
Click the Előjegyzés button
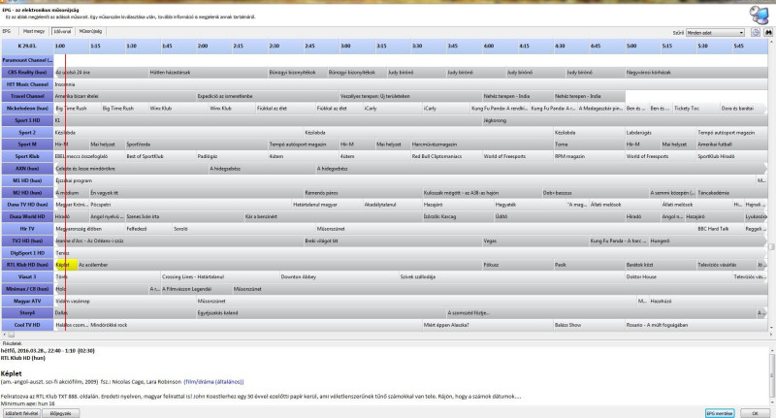(60, 413)
